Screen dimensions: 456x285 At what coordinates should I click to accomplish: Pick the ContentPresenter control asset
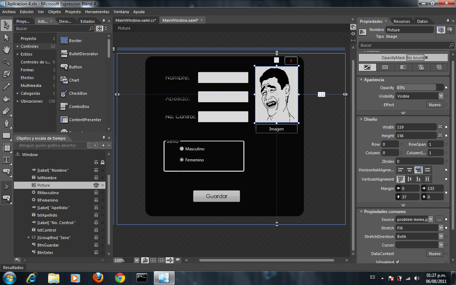81,120
